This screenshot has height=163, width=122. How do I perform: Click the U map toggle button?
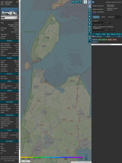[x=73, y=2]
